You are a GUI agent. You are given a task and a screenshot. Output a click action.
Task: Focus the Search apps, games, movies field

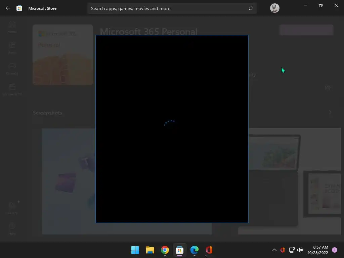click(x=172, y=8)
